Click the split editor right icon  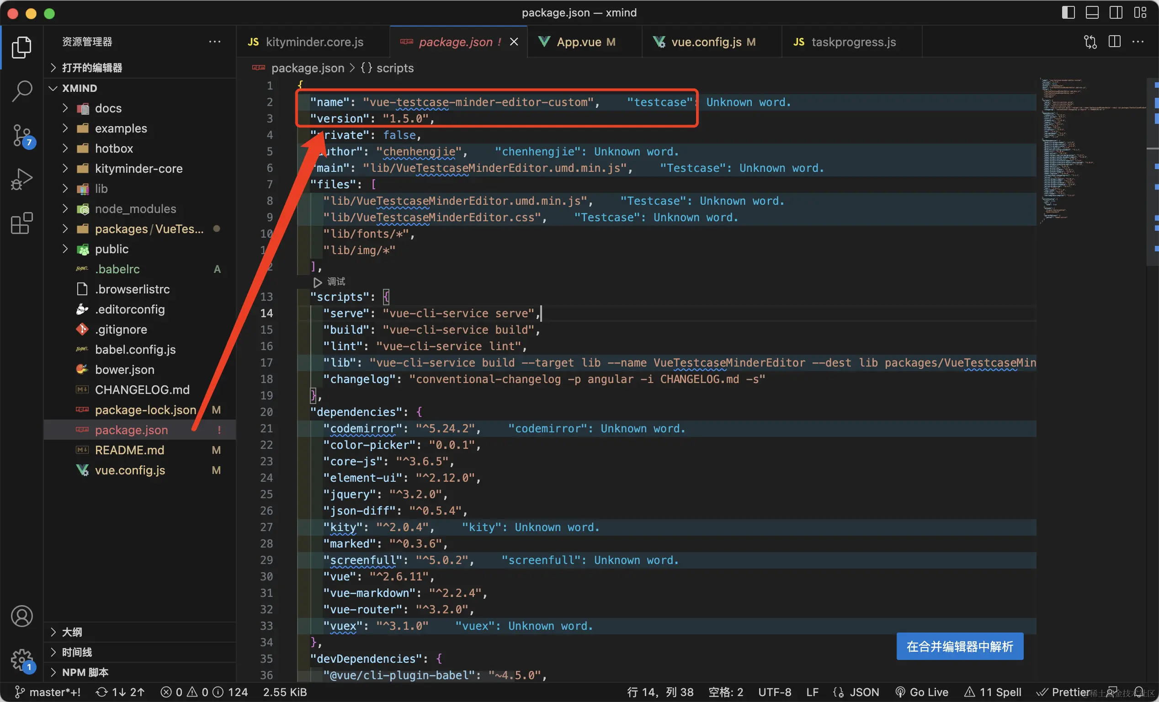pos(1114,42)
